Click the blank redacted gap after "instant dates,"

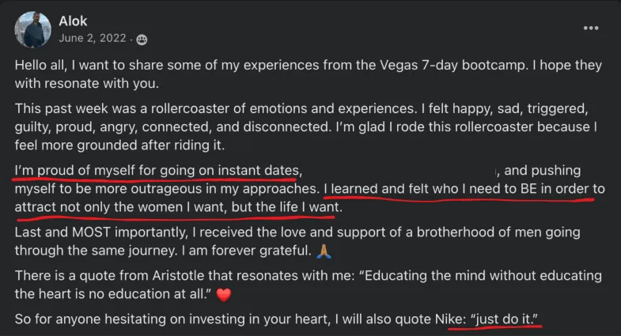pyautogui.click(x=399, y=171)
